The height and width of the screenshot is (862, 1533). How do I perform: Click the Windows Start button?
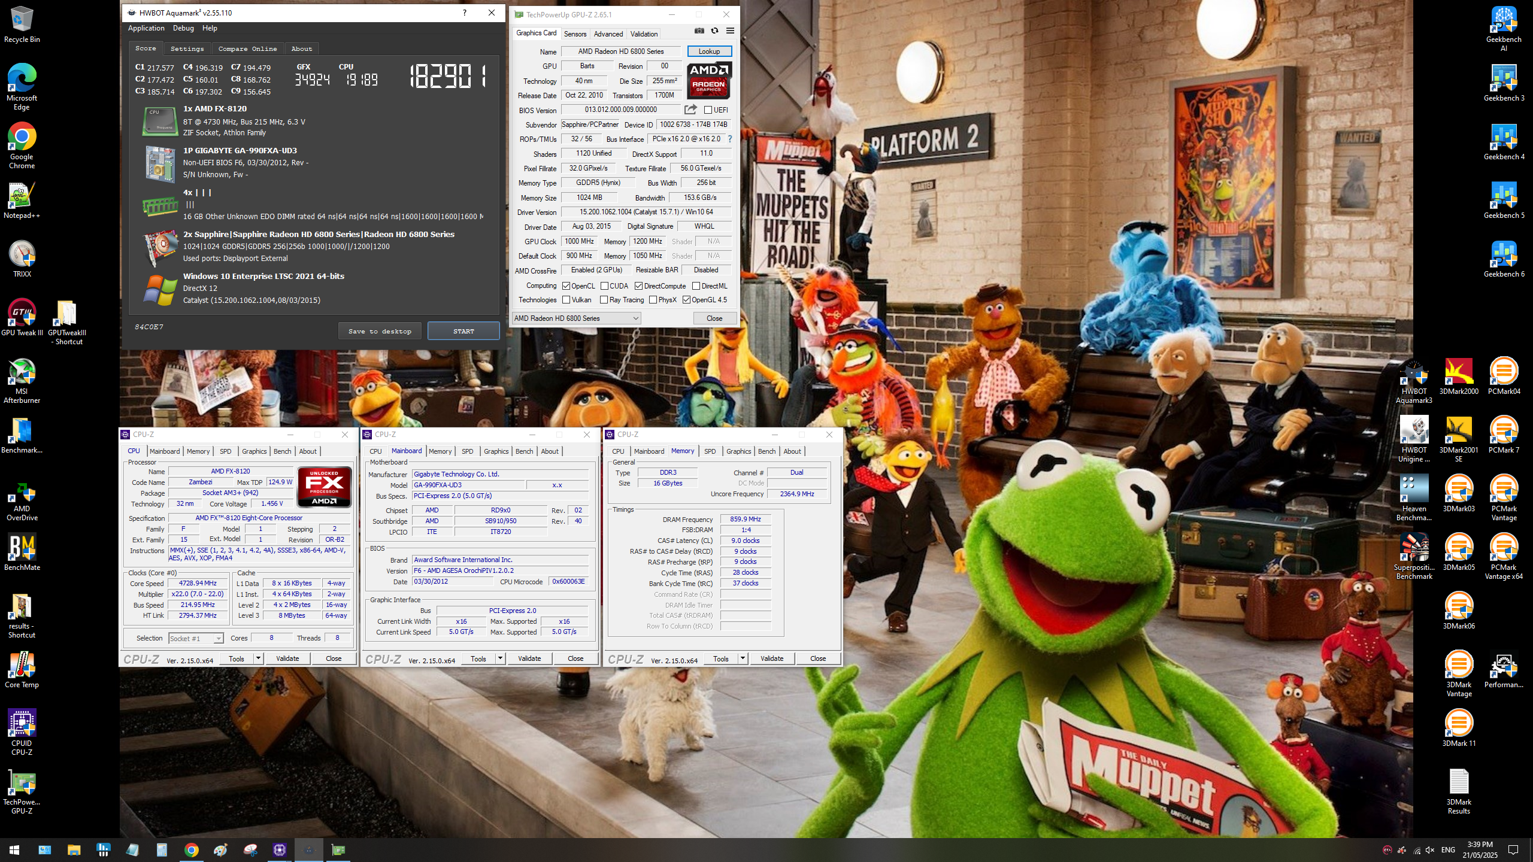pos(14,849)
